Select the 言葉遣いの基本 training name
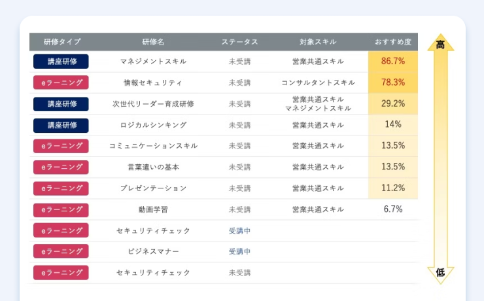 [153, 167]
